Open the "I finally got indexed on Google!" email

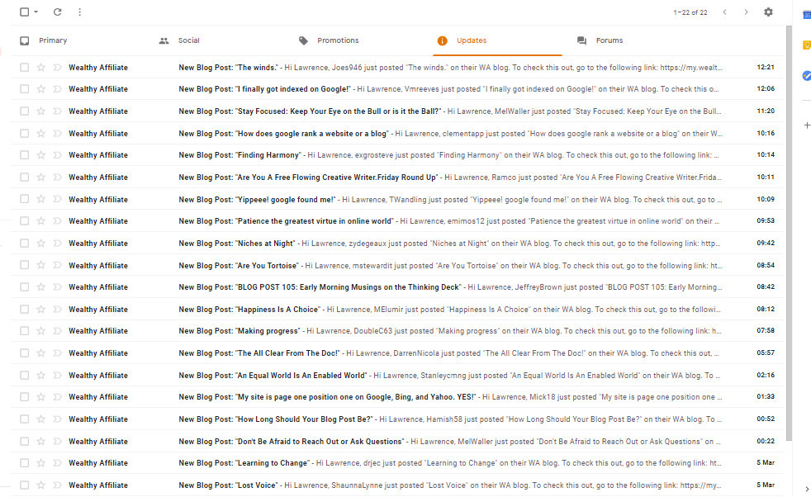click(397, 89)
